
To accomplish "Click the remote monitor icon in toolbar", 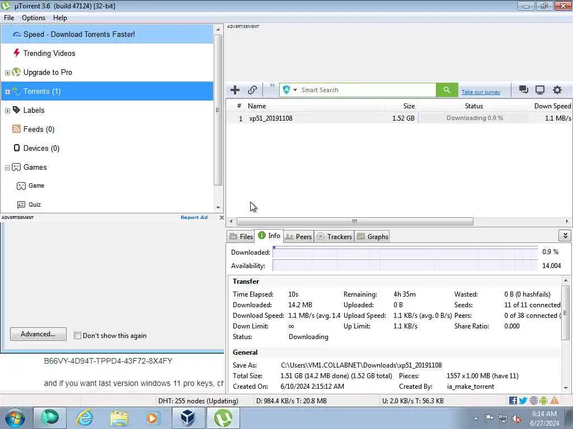I will coord(540,90).
